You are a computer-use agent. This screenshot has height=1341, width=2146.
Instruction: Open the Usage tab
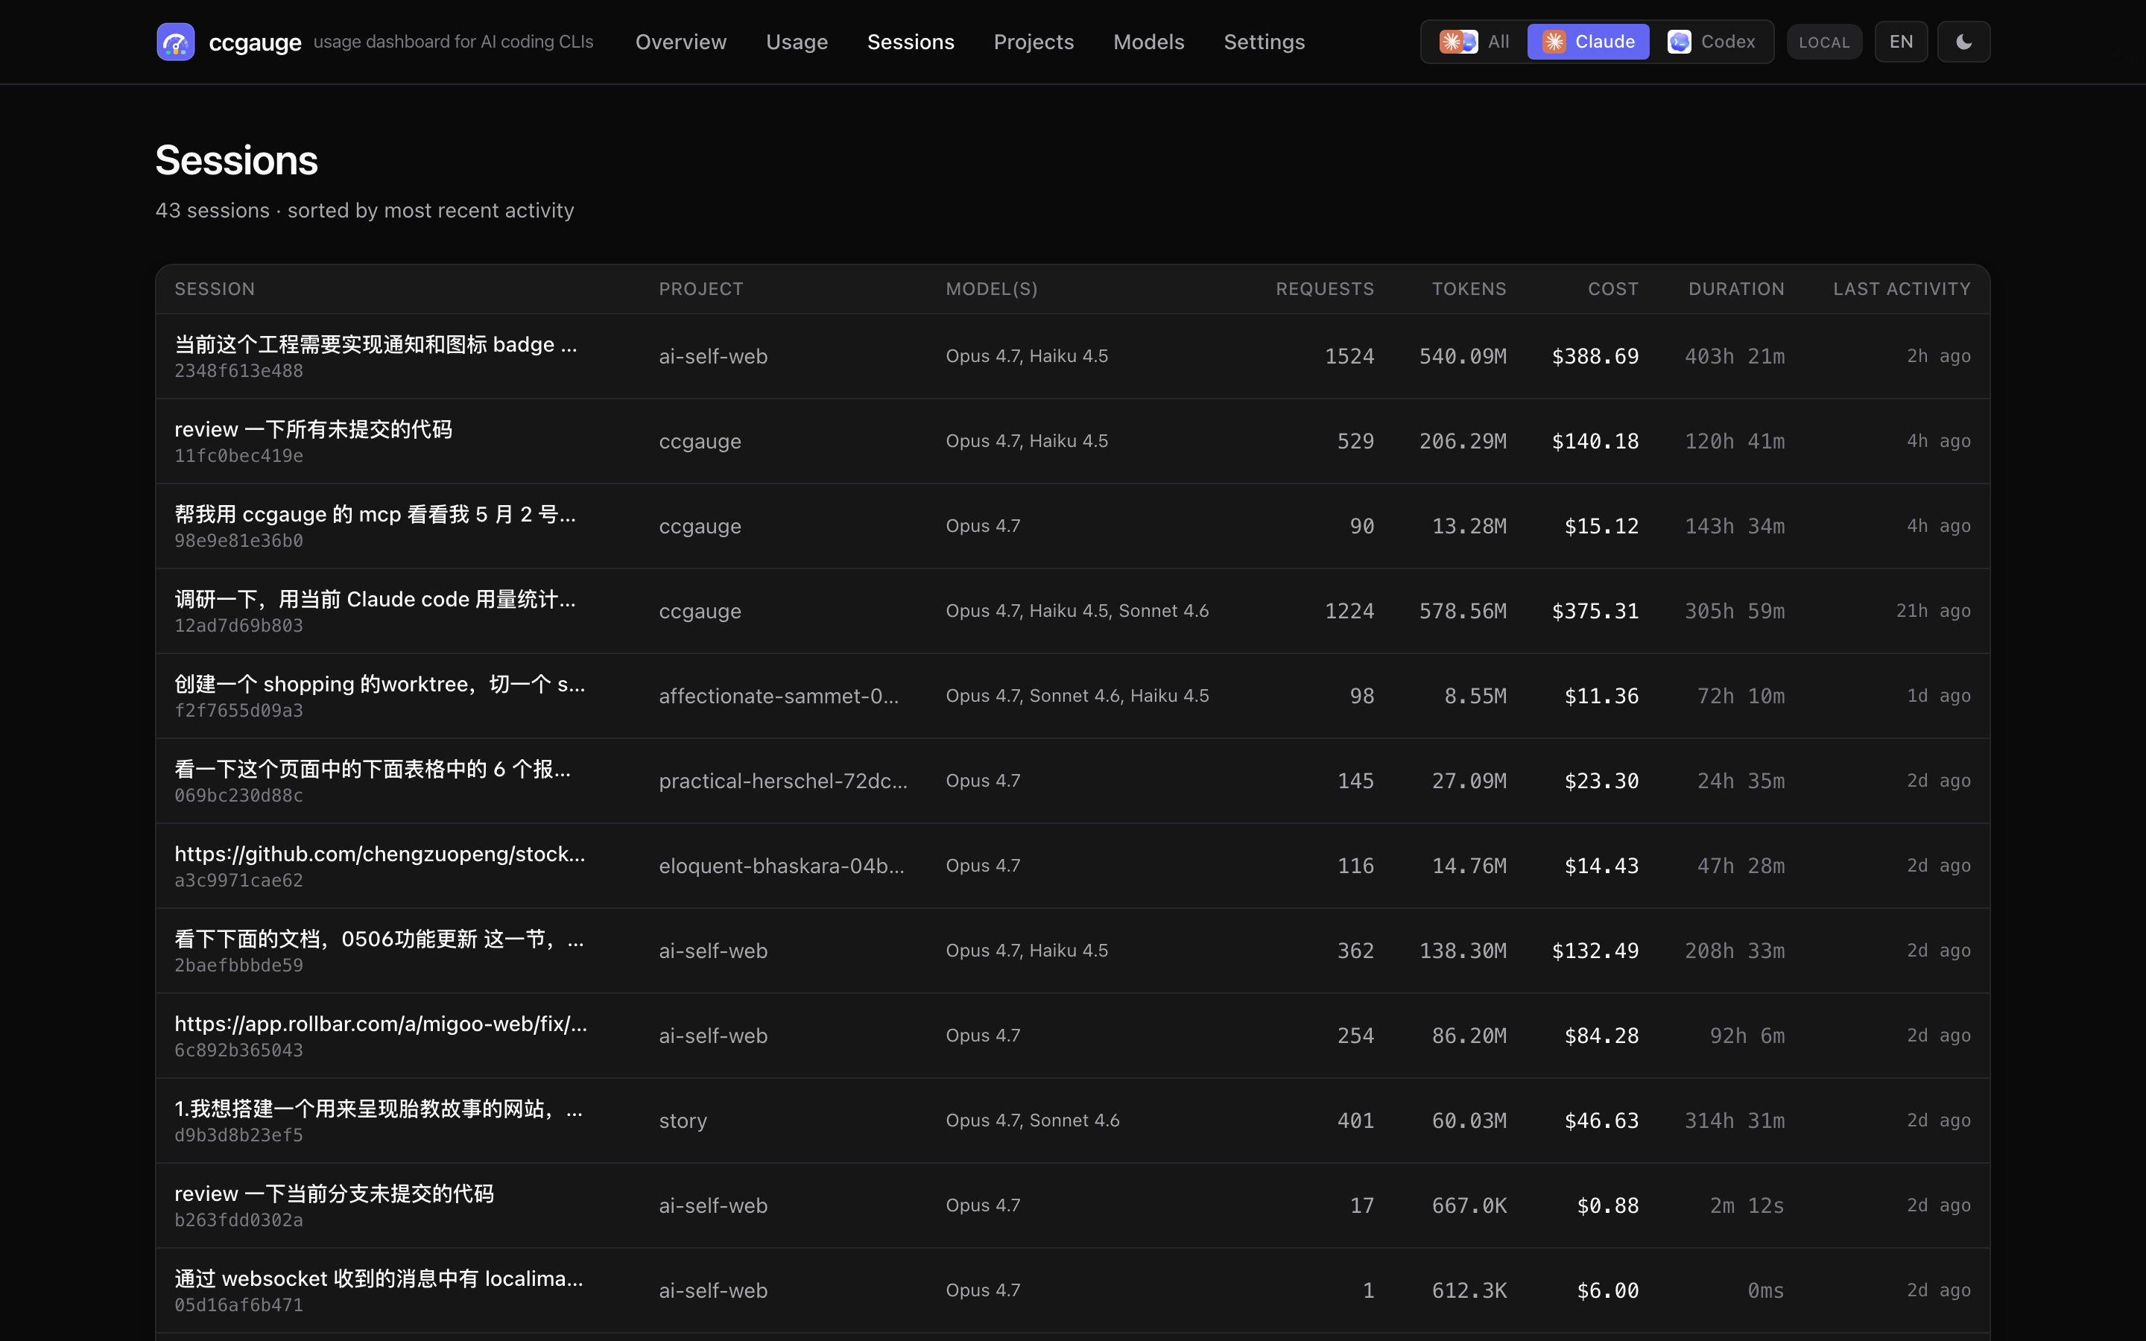797,42
